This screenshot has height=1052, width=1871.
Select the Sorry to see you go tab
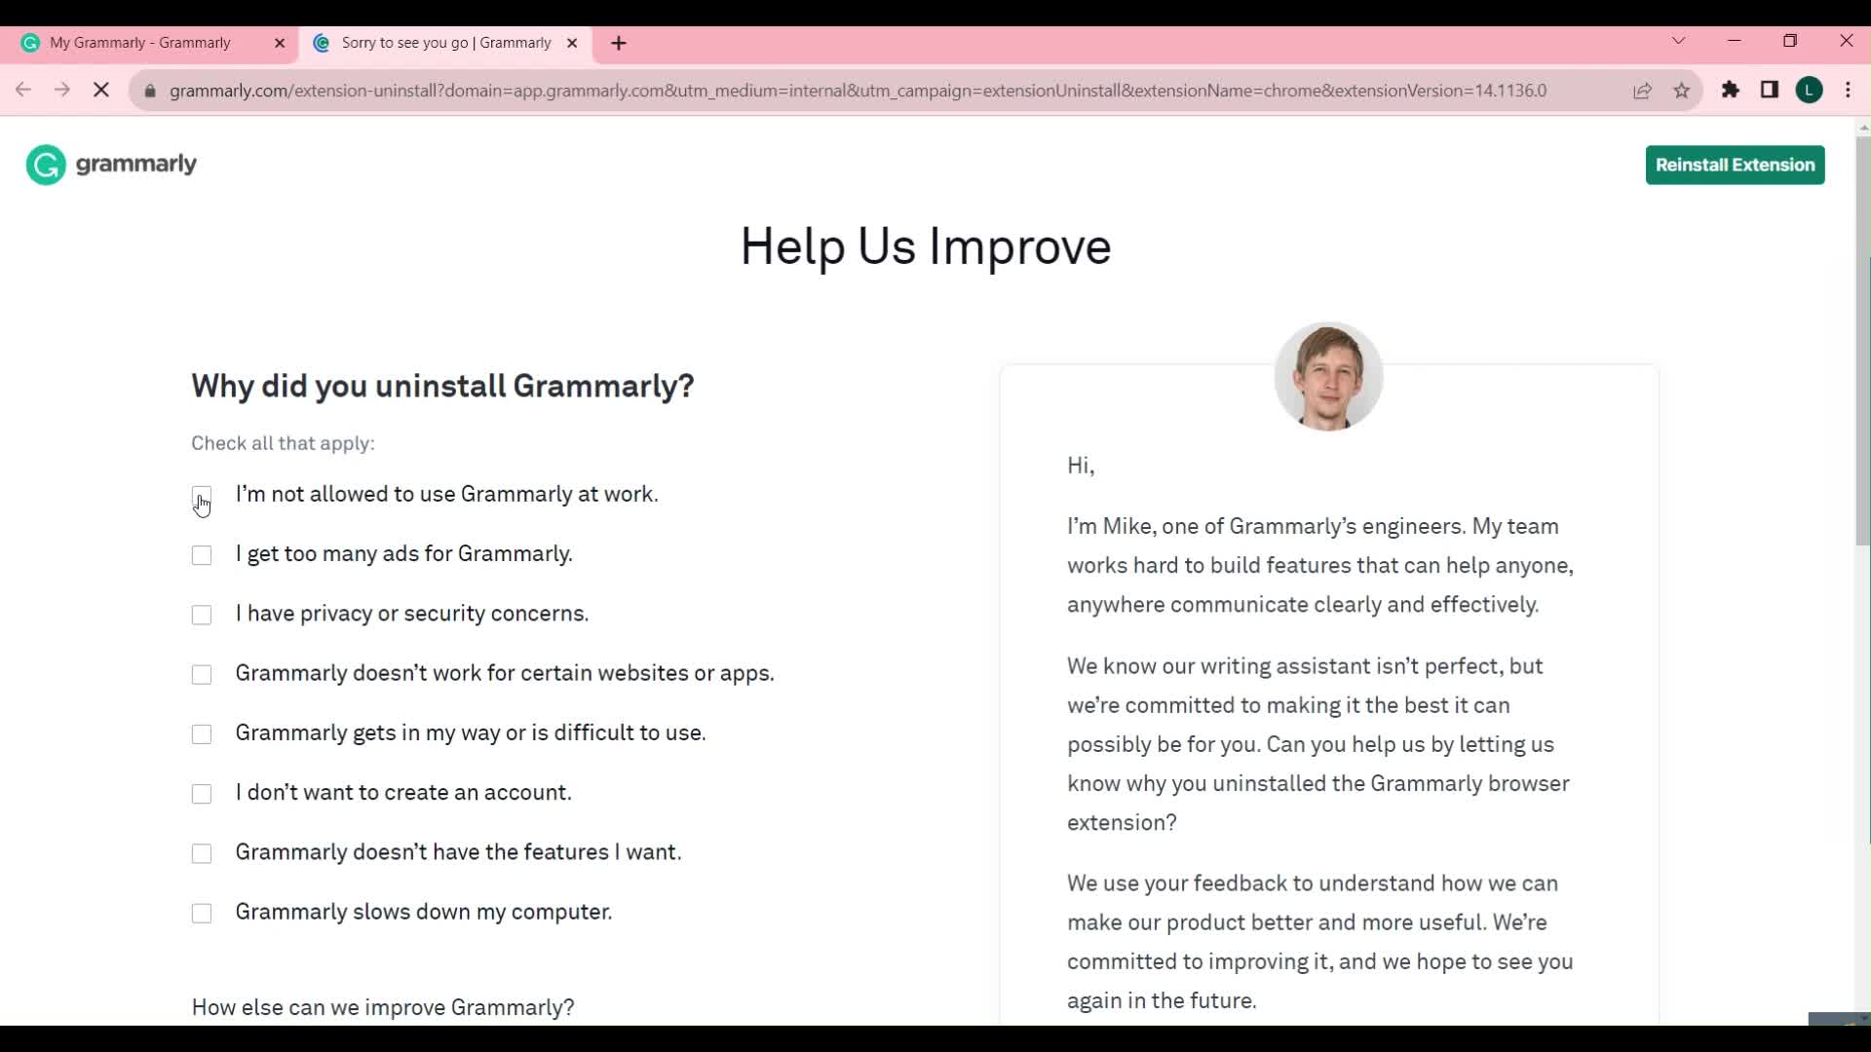[445, 43]
